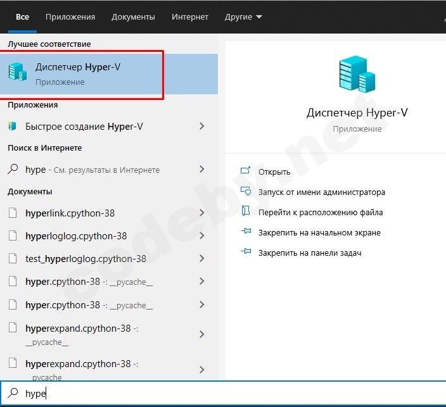Expand Быстрое создание Hyper-V options chevron
The height and width of the screenshot is (407, 446).
pyautogui.click(x=201, y=126)
